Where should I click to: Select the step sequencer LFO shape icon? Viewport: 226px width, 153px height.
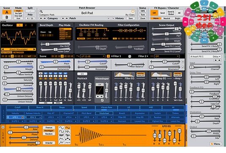(x=68, y=139)
